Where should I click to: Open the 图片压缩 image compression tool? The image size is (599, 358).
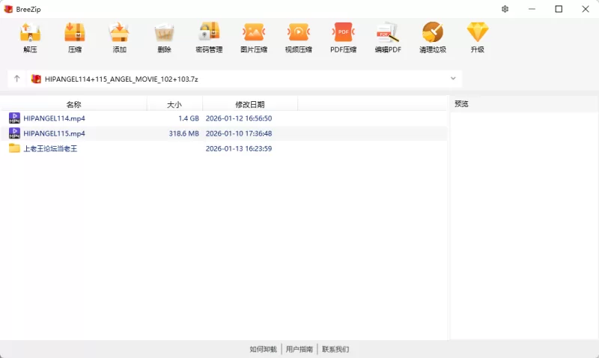click(254, 32)
